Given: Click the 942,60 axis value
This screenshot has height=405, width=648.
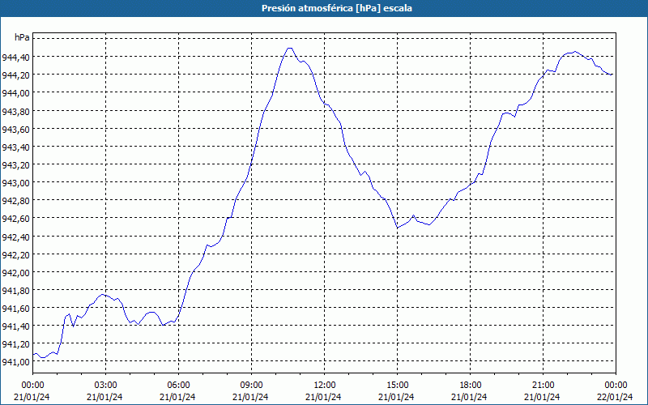Looking at the screenshot, I should click(15, 219).
